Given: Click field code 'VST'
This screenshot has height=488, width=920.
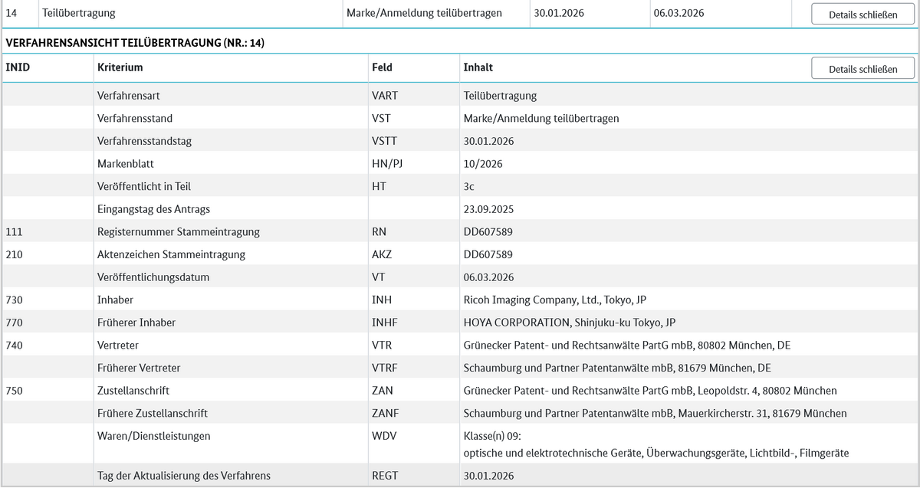Looking at the screenshot, I should [x=382, y=119].
